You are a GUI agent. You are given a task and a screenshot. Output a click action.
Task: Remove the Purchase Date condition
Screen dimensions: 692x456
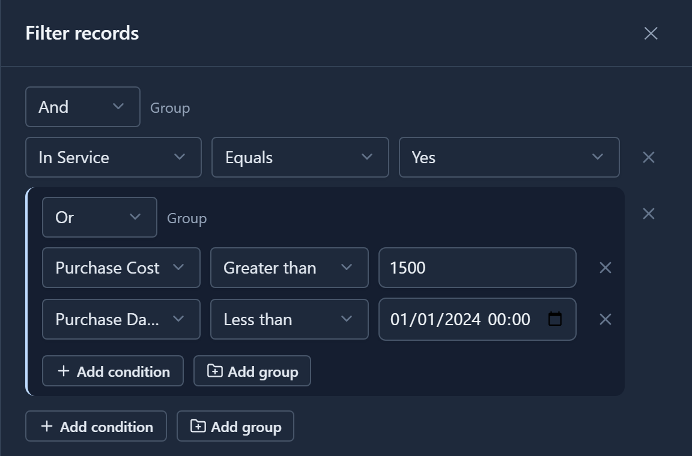tap(605, 319)
